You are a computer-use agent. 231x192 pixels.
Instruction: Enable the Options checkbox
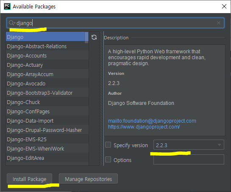pos(108,159)
